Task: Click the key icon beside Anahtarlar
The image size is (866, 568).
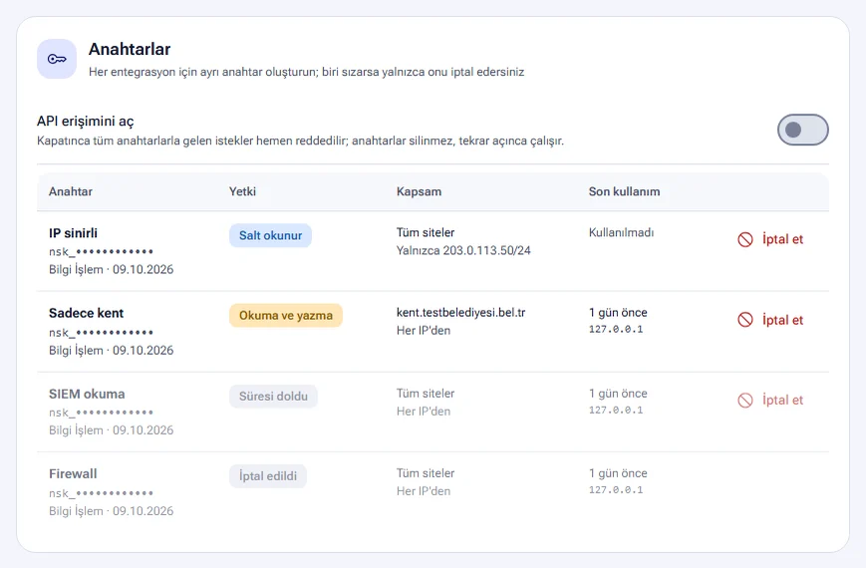Action: [57, 59]
